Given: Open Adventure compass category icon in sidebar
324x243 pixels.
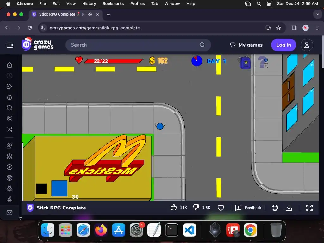Looking at the screenshot, I should coord(9,167).
